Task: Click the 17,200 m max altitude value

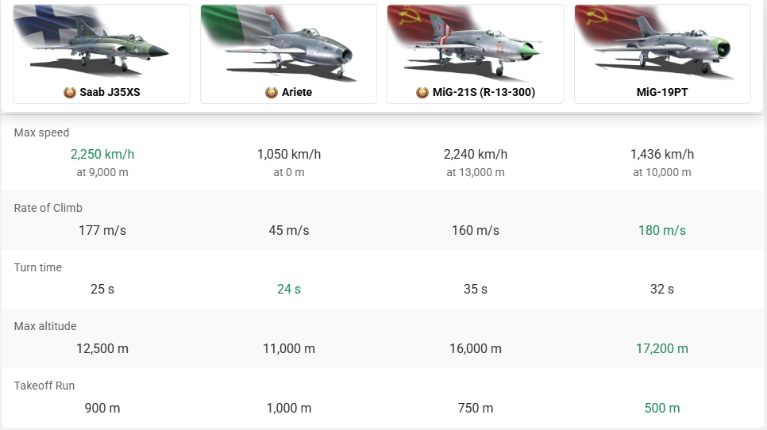Action: (x=662, y=348)
